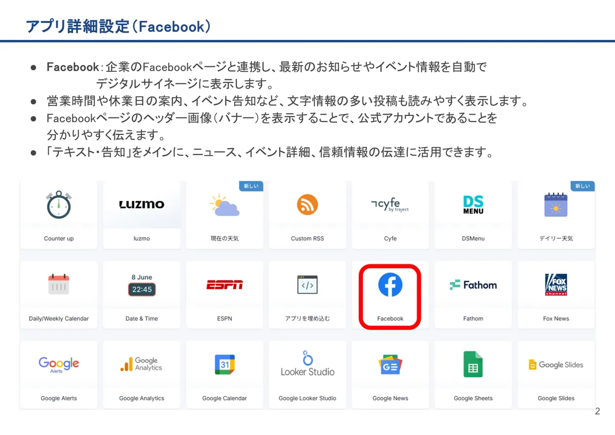Select the Cyfe label text
615x435 pixels.
pos(390,238)
